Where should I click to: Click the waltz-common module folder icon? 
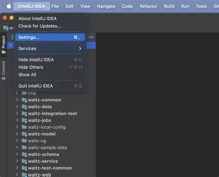pyautogui.click(x=24, y=100)
